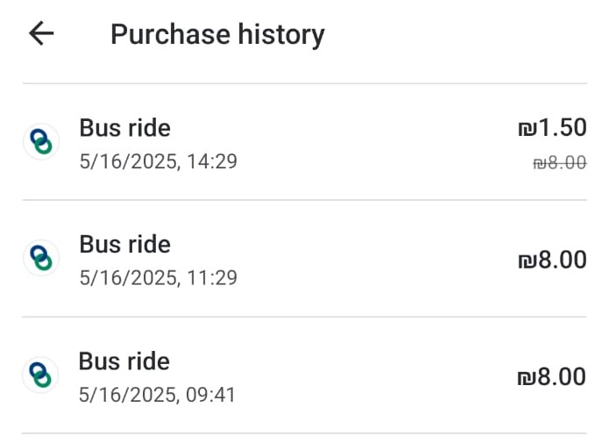Tap the crossed-out ₪8.00 original price
Screen dimensions: 609x443
[x=559, y=162]
